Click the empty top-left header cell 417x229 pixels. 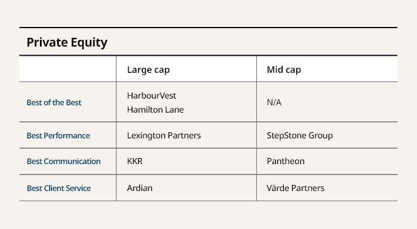[67, 69]
